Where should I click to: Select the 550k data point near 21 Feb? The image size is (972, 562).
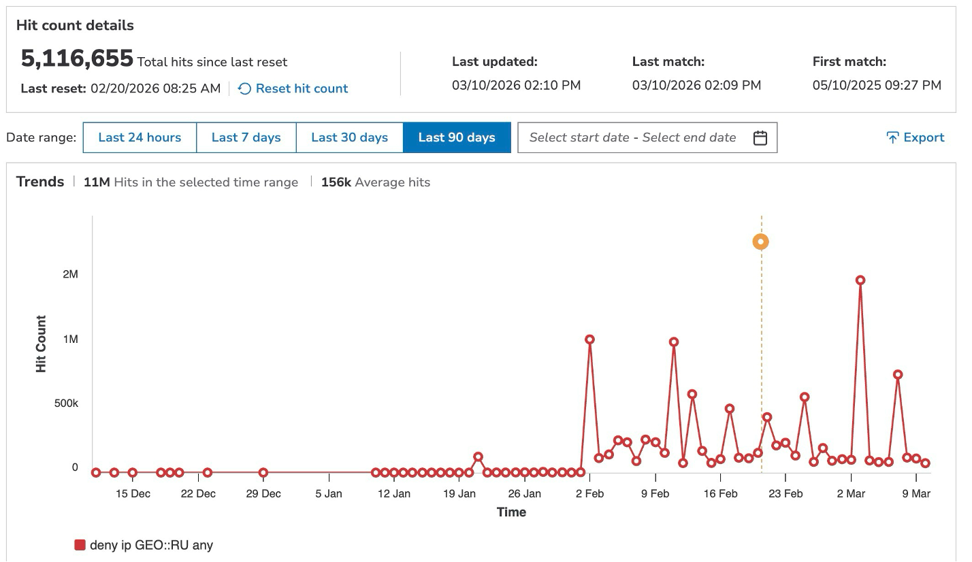[x=805, y=397]
